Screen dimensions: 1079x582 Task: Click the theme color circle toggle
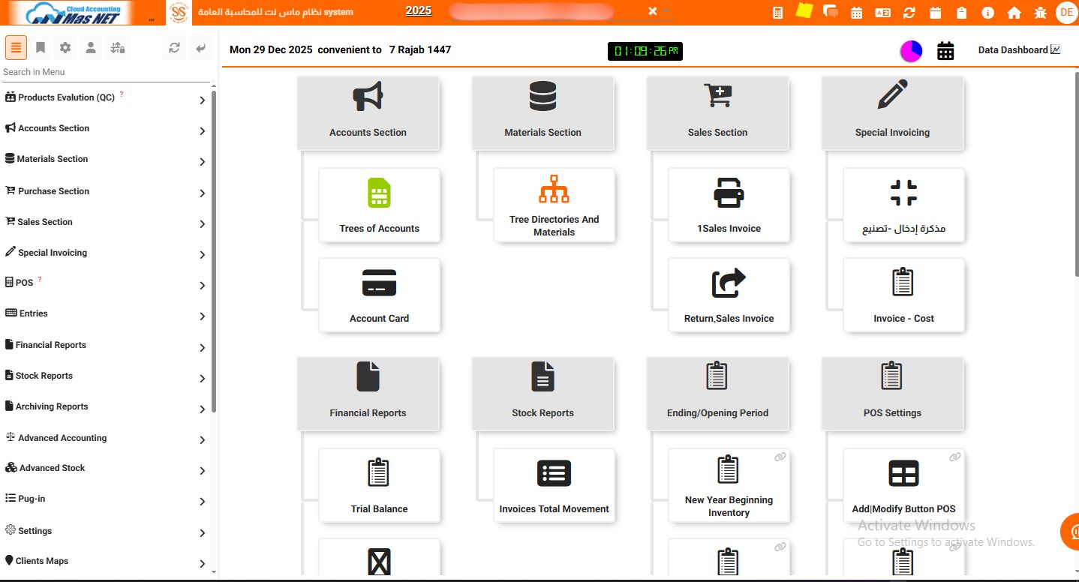coord(911,50)
